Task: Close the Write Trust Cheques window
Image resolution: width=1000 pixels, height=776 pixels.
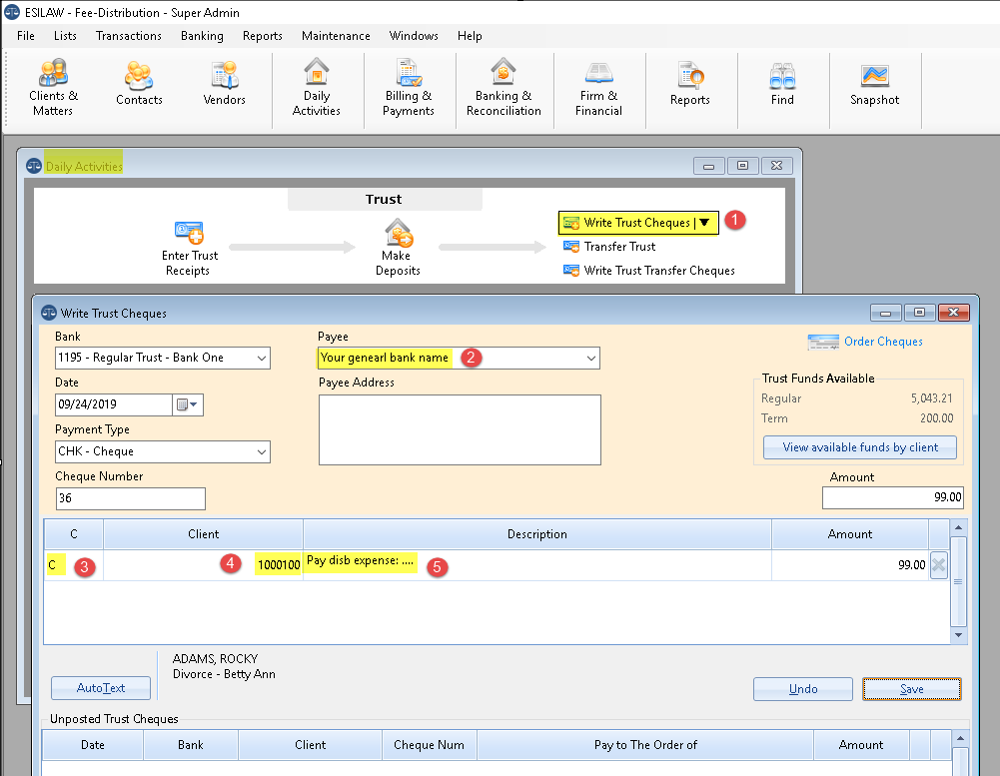Action: click(x=953, y=313)
